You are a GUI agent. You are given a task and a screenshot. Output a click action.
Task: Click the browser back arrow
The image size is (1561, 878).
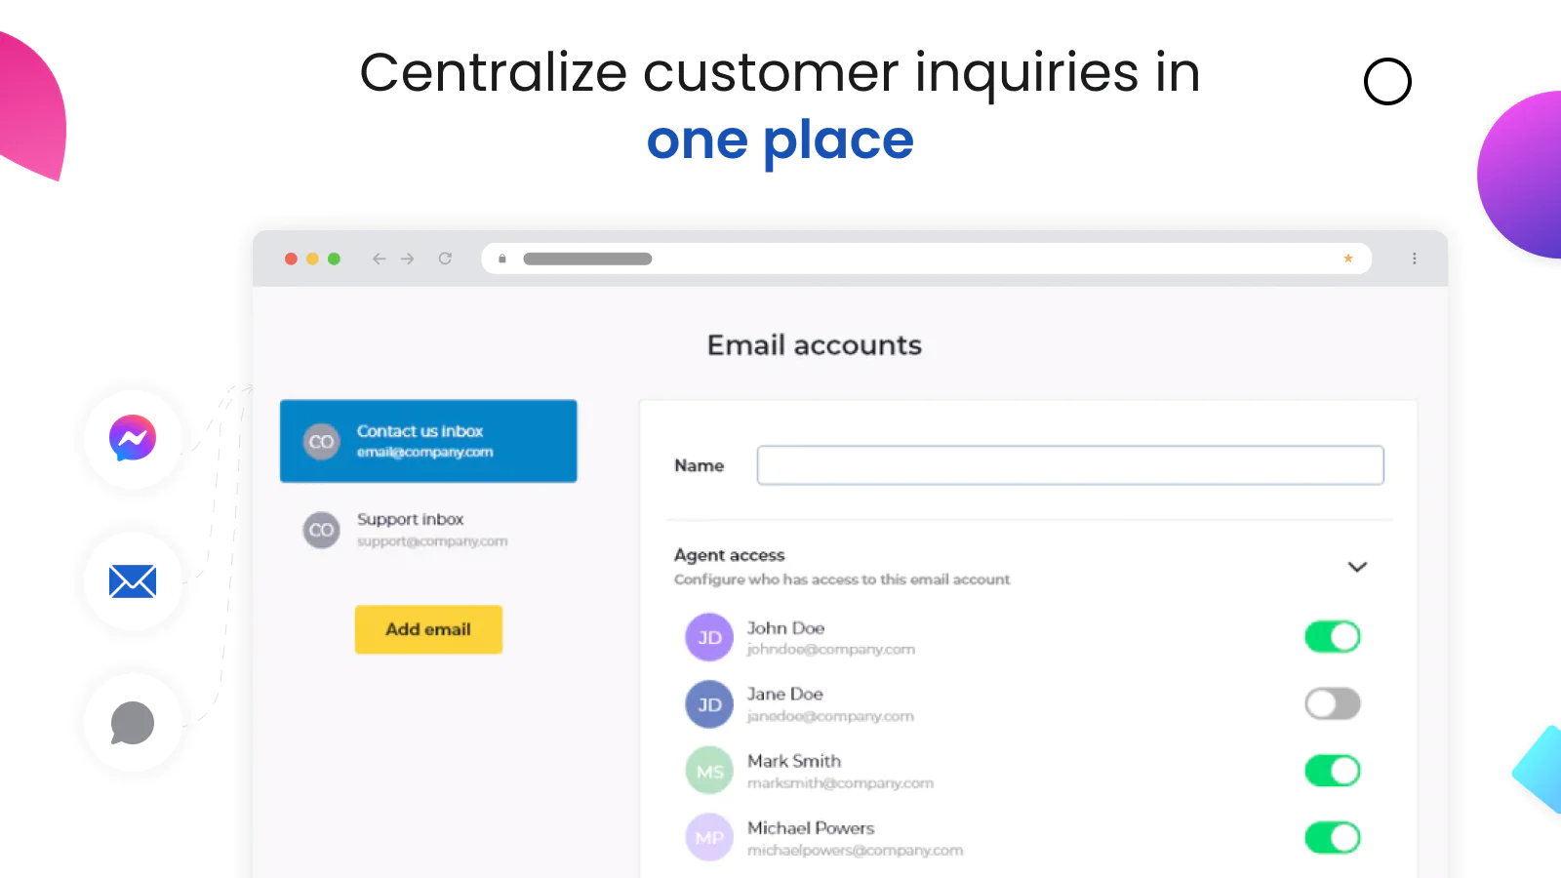tap(380, 259)
